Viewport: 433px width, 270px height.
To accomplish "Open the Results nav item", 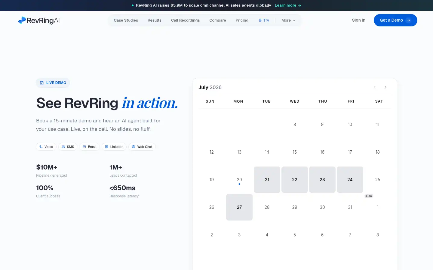I will pos(155,20).
